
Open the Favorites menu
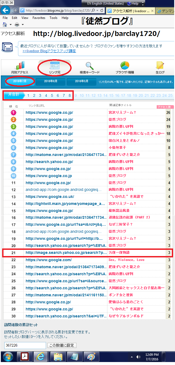[x=39, y=18]
